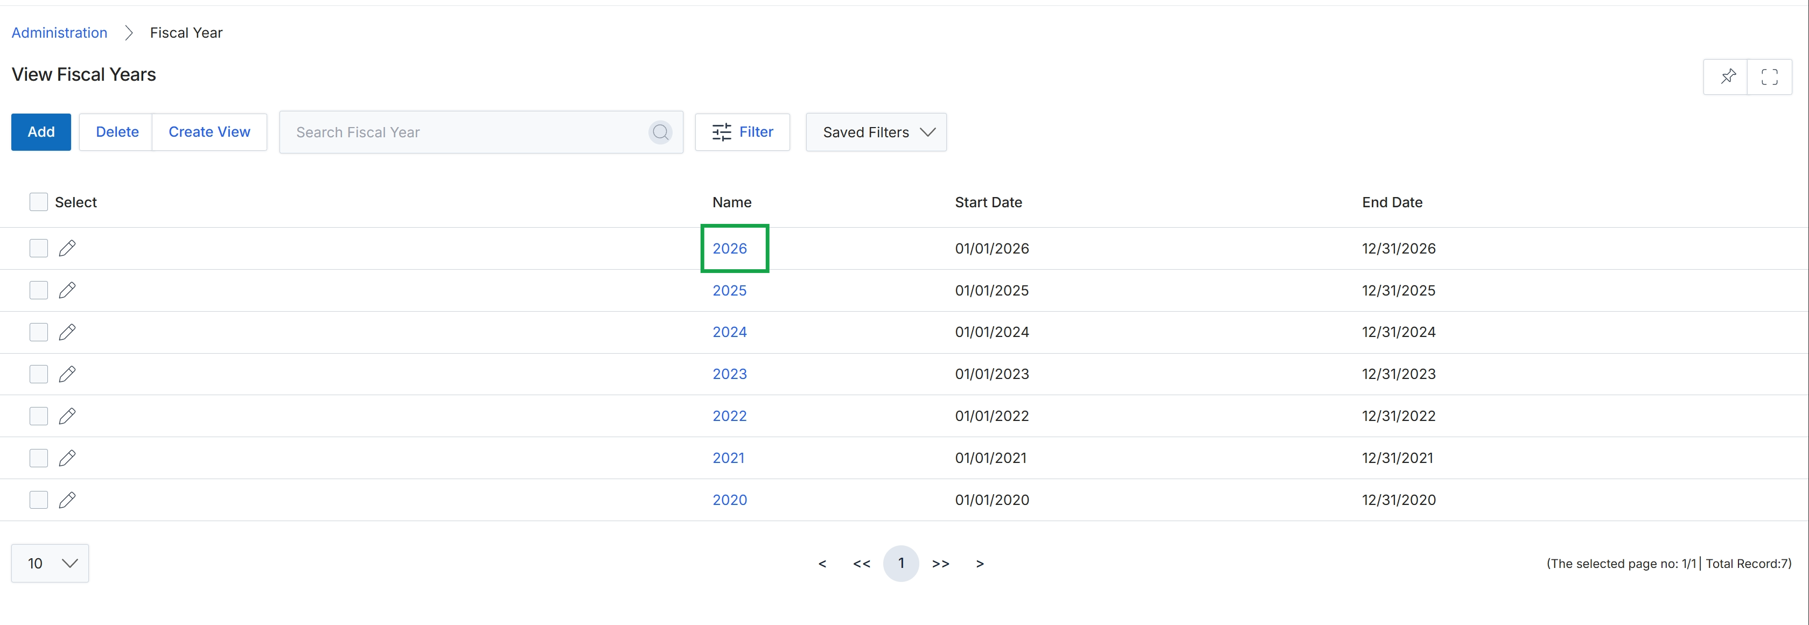This screenshot has height=625, width=1809.
Task: Focus the Search Fiscal Year field
Action: pyautogui.click(x=481, y=132)
